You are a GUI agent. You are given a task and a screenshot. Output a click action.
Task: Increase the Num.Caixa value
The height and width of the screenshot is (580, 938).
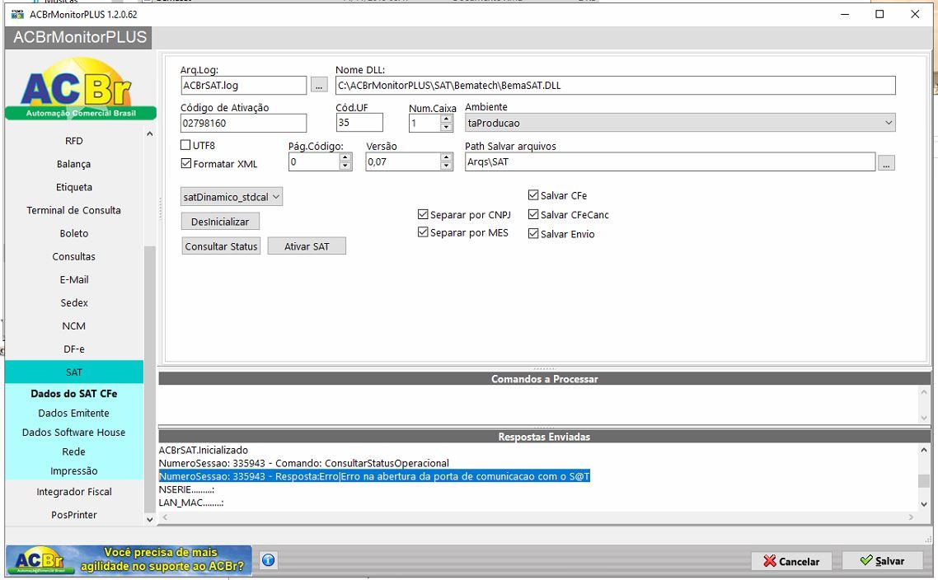click(446, 119)
